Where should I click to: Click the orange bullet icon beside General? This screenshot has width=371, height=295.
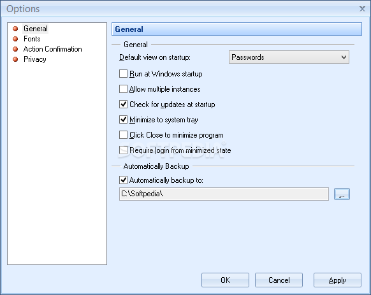click(15, 29)
